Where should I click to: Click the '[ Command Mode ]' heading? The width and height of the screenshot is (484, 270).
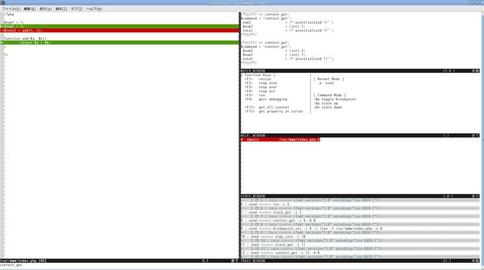[330, 95]
